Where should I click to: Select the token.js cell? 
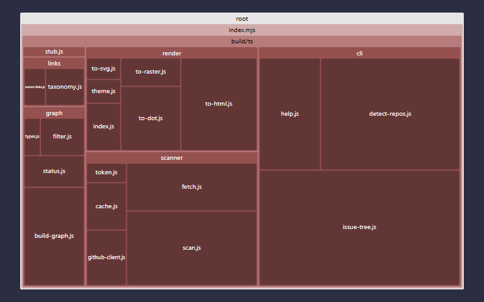coord(107,173)
